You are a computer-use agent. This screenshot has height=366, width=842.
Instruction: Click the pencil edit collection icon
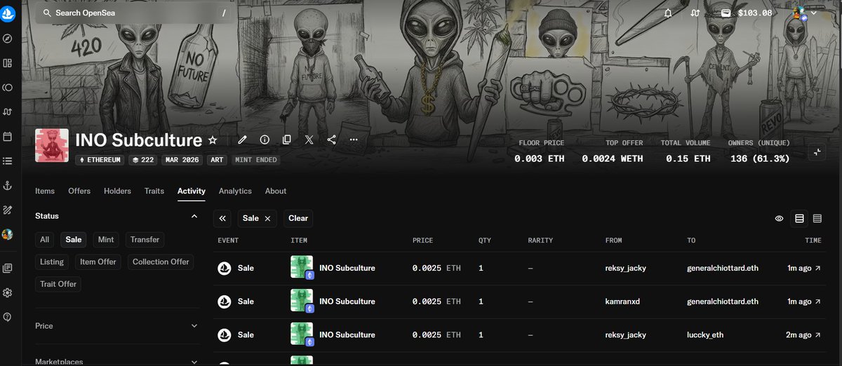click(x=243, y=140)
